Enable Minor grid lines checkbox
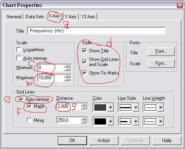Image resolution: width=185 pixels, height=149 pixels. coord(29,120)
